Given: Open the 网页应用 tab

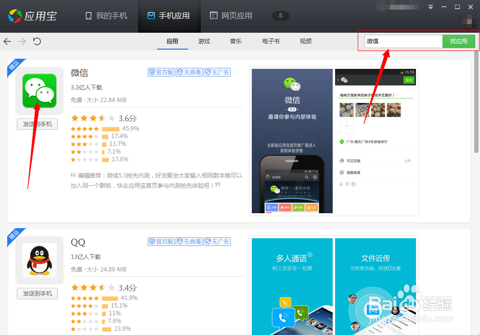Looking at the screenshot, I should 231,16.
